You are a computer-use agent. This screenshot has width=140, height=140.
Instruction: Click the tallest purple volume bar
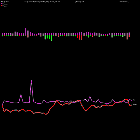pos(26,32)
